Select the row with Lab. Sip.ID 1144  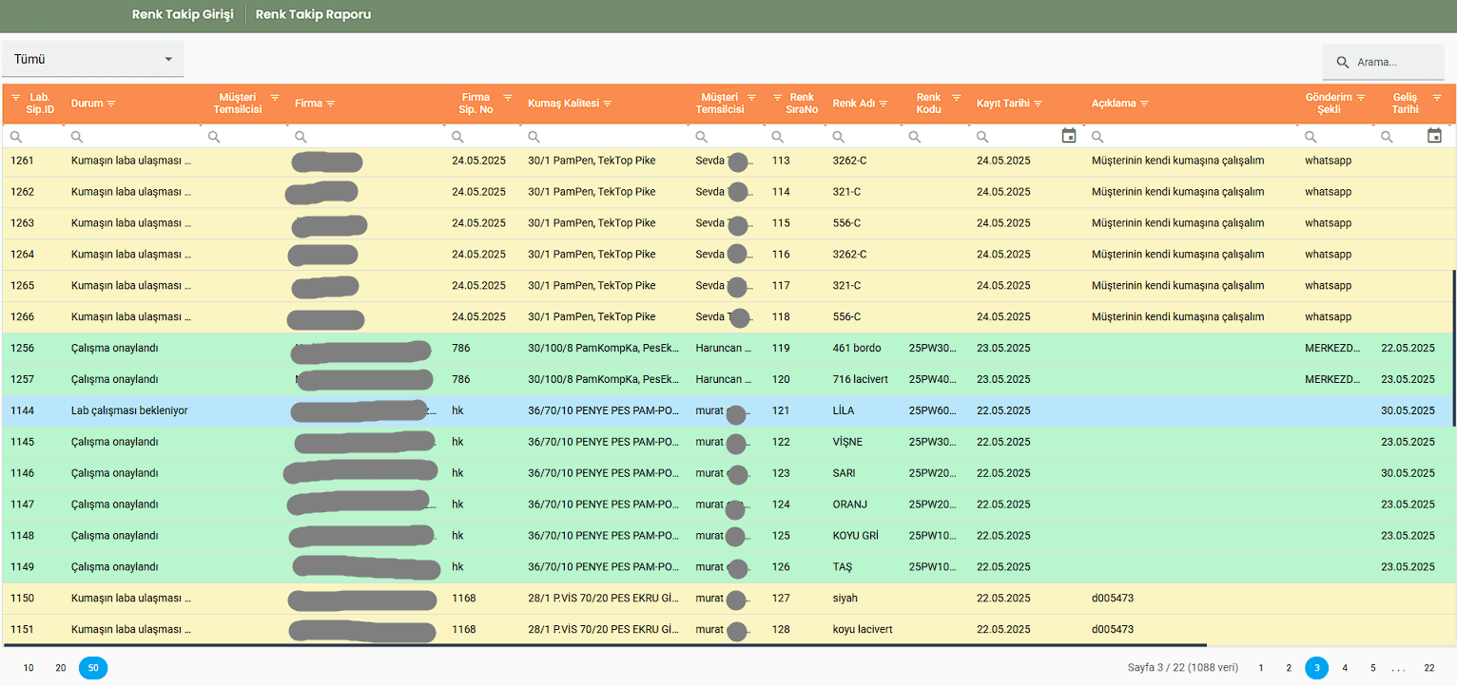pyautogui.click(x=380, y=410)
